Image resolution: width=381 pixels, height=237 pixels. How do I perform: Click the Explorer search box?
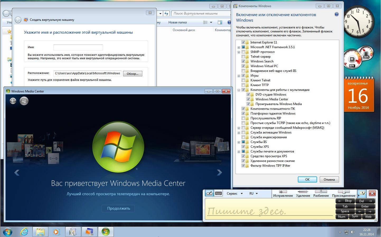pyautogui.click(x=201, y=13)
